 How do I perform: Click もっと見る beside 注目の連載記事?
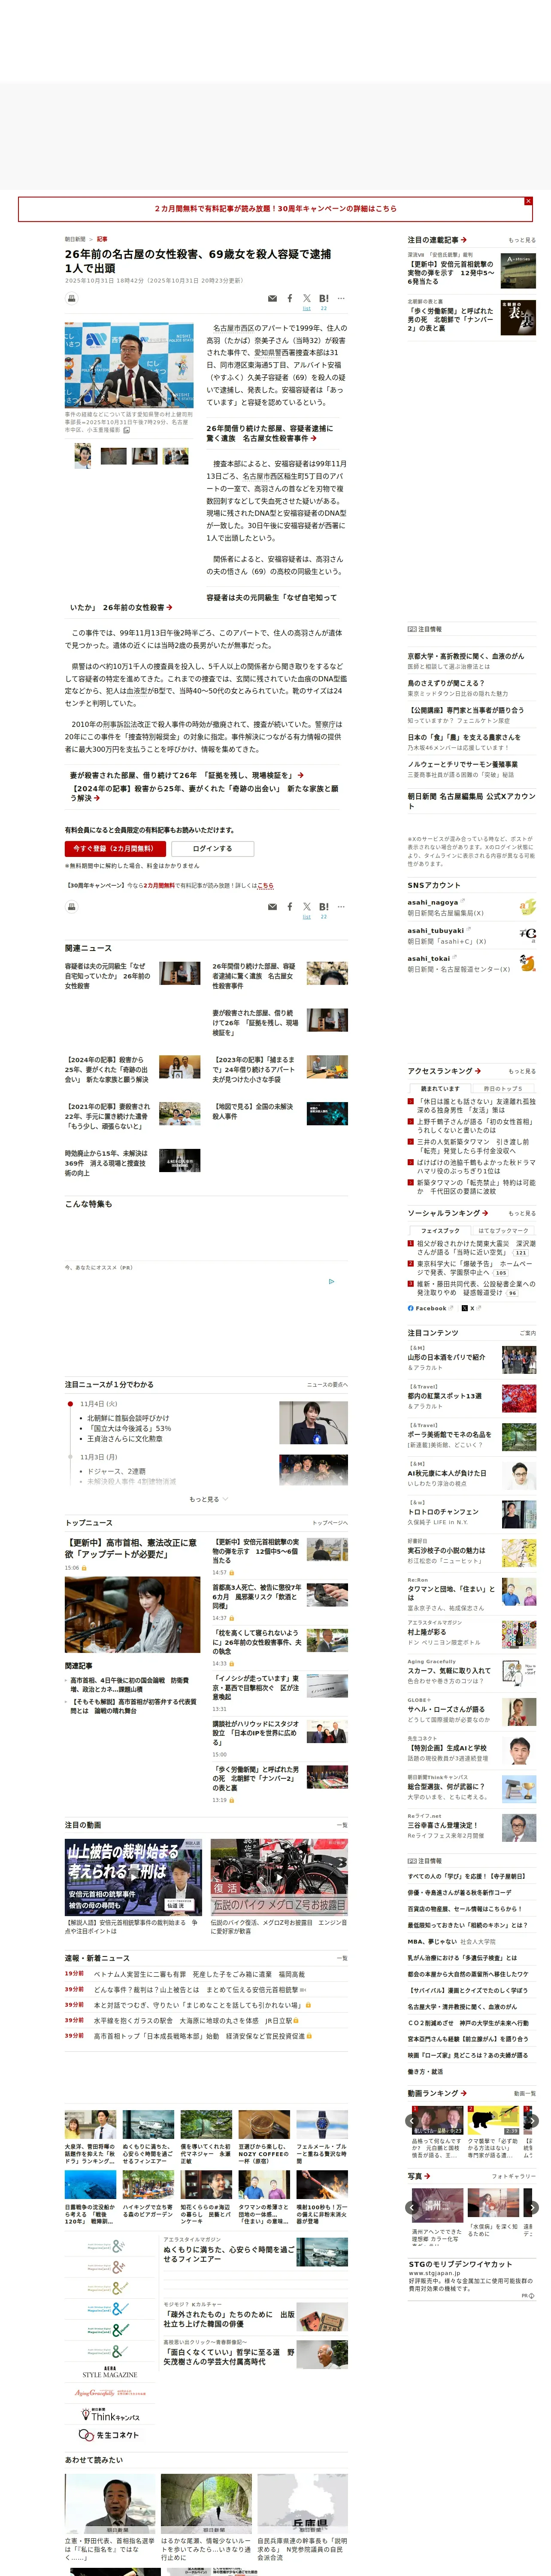click(x=521, y=240)
